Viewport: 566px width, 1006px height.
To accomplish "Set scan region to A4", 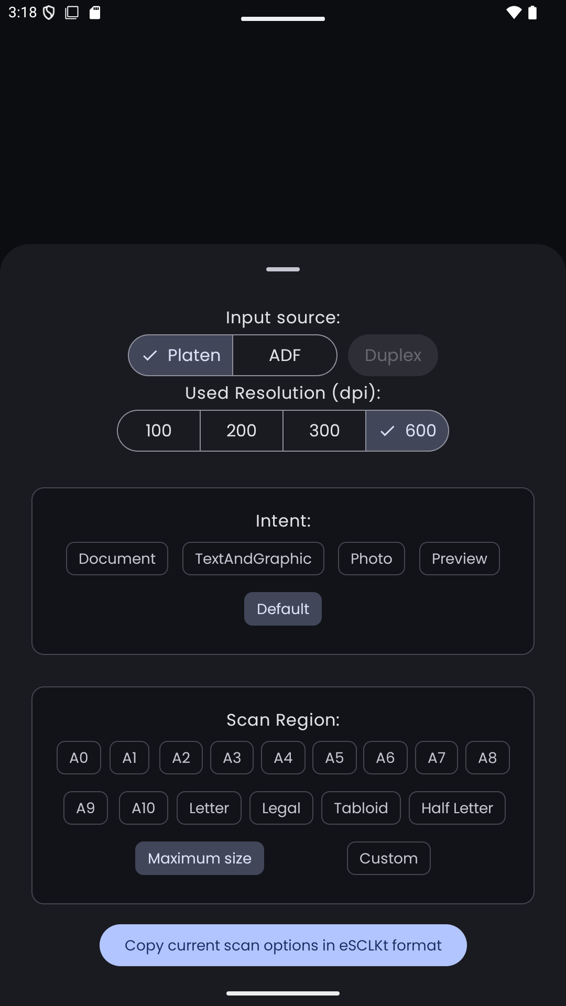I will pos(283,758).
